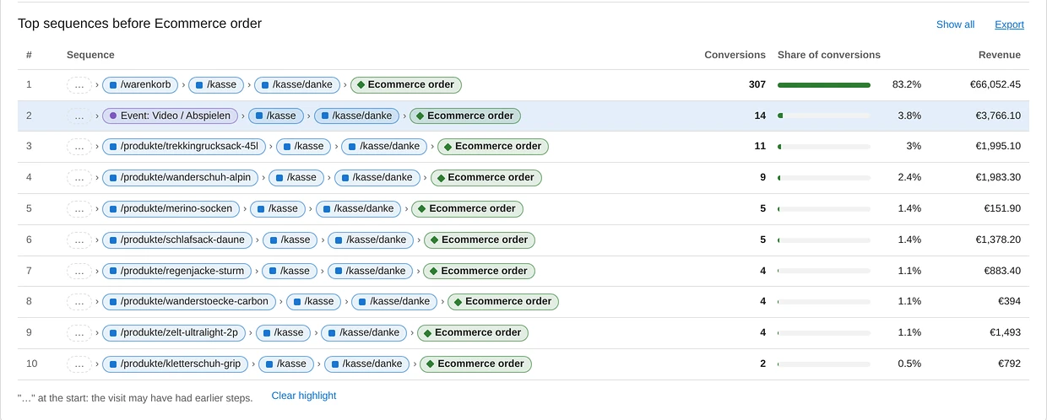Select the /warenkorb page chip

tap(140, 84)
